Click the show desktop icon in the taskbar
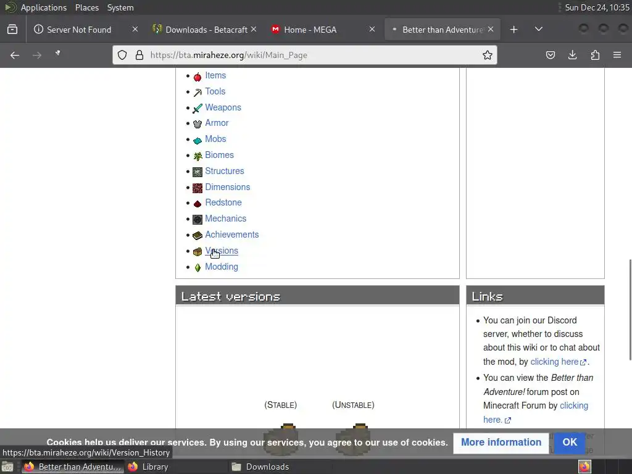Image resolution: width=632 pixels, height=474 pixels. click(x=7, y=467)
